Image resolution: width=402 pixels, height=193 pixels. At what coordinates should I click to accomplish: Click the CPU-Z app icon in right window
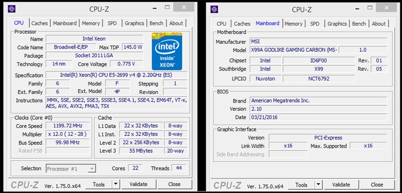[x=214, y=9]
